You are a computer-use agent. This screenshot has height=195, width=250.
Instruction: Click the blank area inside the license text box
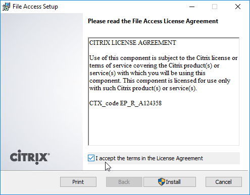pos(163,126)
